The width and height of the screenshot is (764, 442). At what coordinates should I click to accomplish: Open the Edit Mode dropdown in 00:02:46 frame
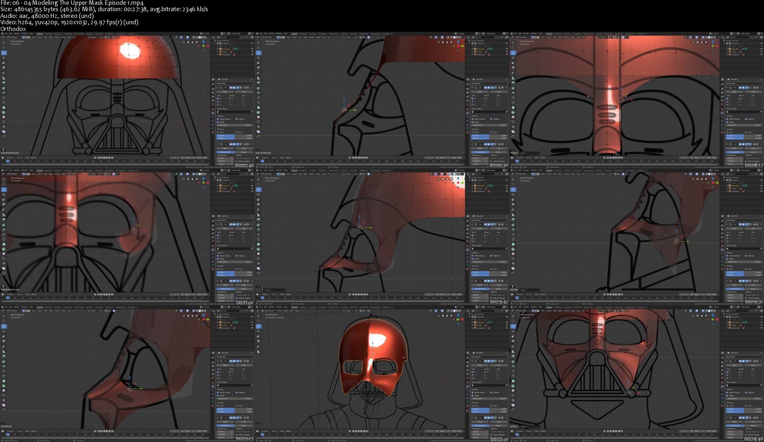[x=14, y=37]
